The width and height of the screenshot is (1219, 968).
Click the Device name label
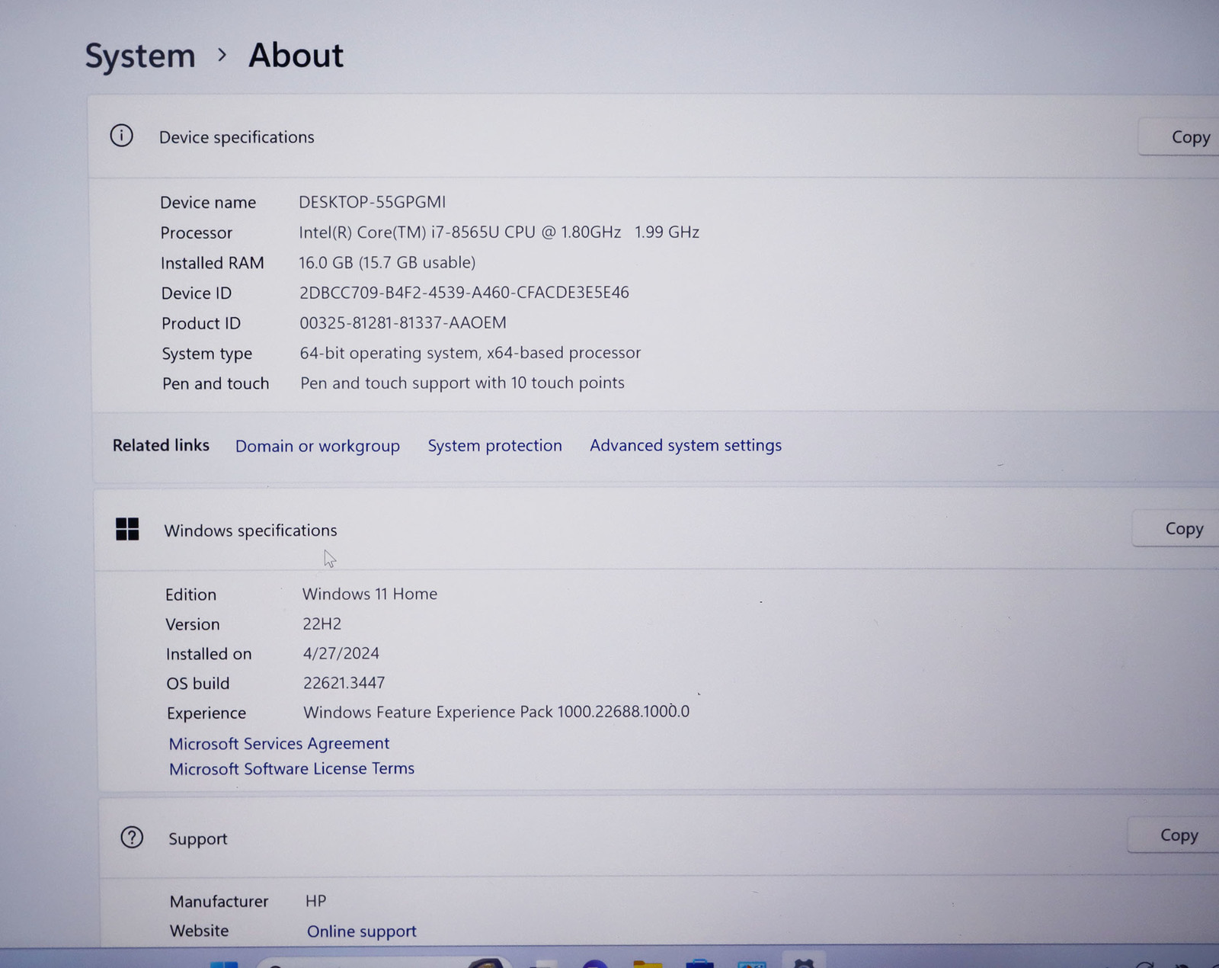pyautogui.click(x=208, y=203)
